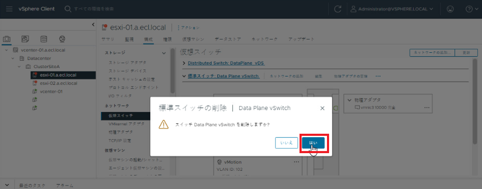Click 編集 in the vSwitch toolbar

click(x=319, y=76)
